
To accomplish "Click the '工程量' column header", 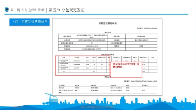I will click(x=94, y=57).
